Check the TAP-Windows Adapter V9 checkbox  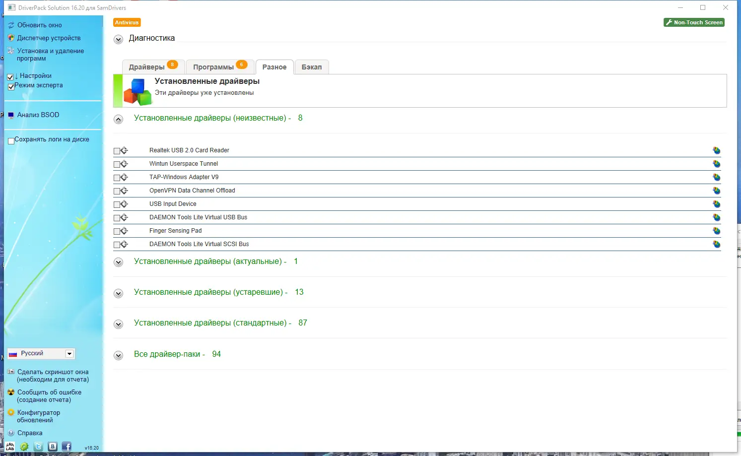pyautogui.click(x=117, y=178)
